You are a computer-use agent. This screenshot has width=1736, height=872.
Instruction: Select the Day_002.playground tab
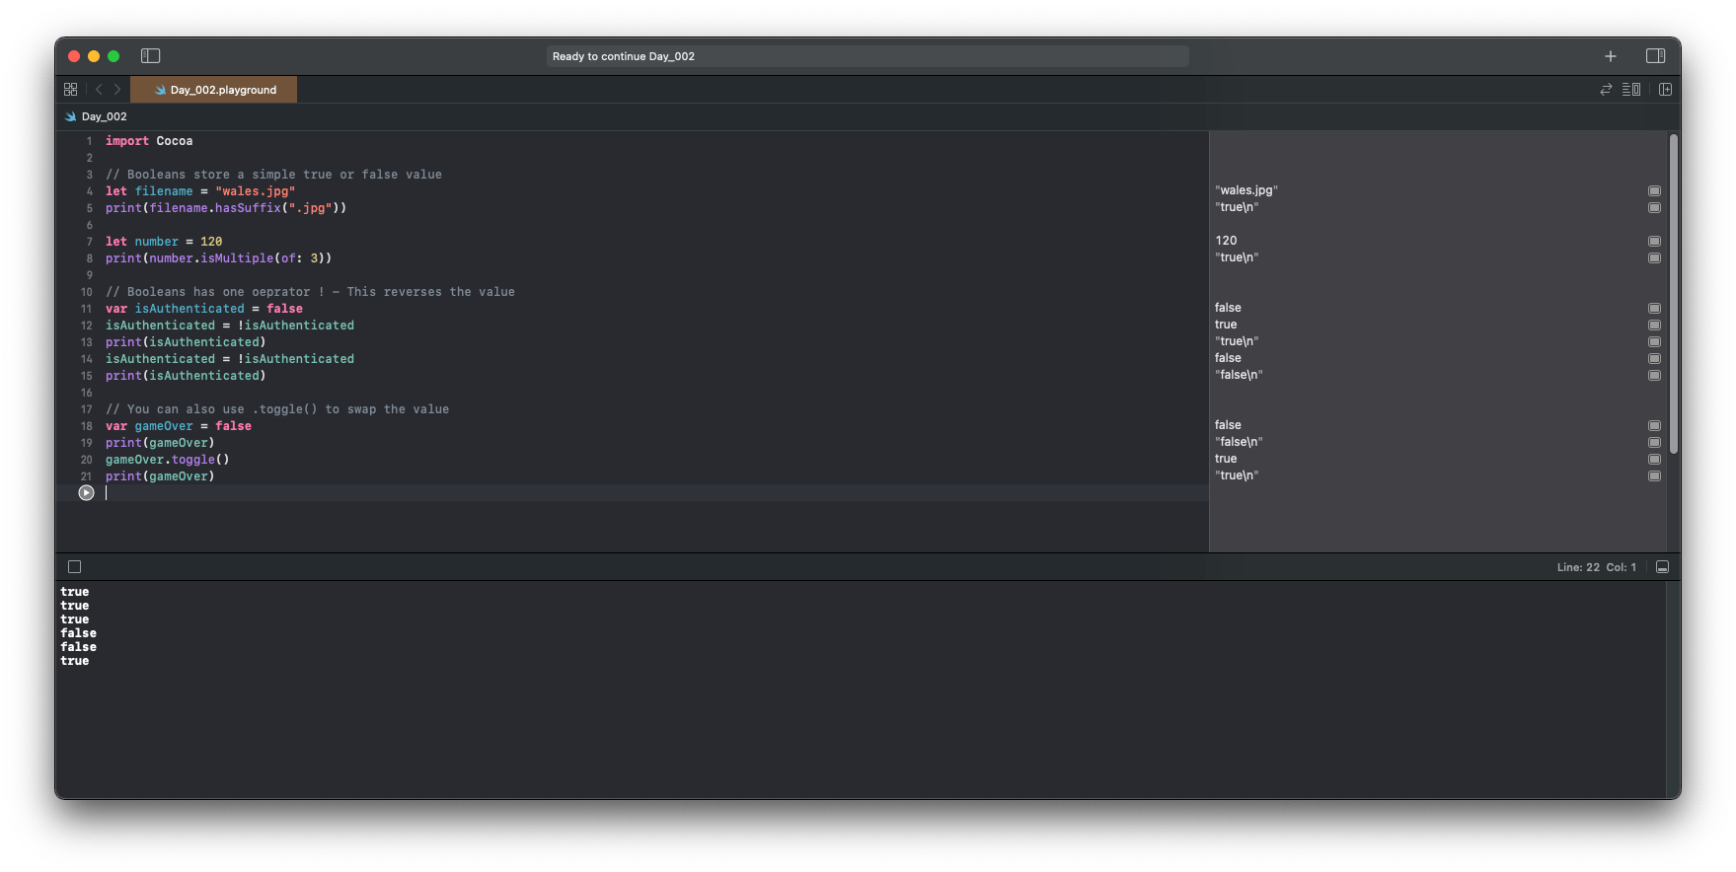pyautogui.click(x=214, y=90)
